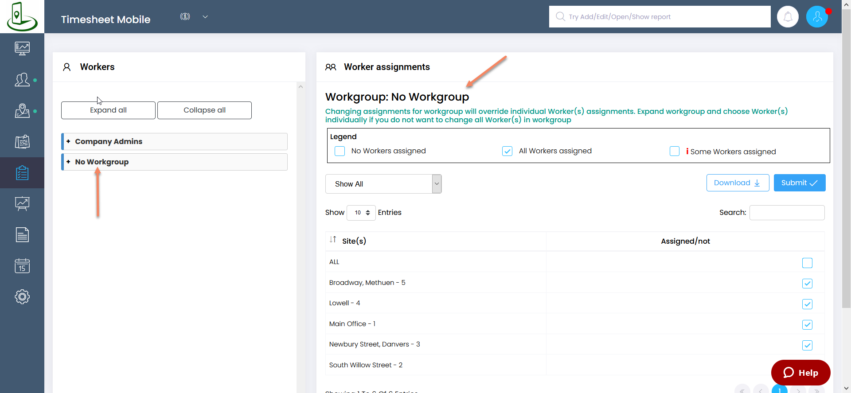Open the settings gear icon in sidebar

tap(22, 296)
